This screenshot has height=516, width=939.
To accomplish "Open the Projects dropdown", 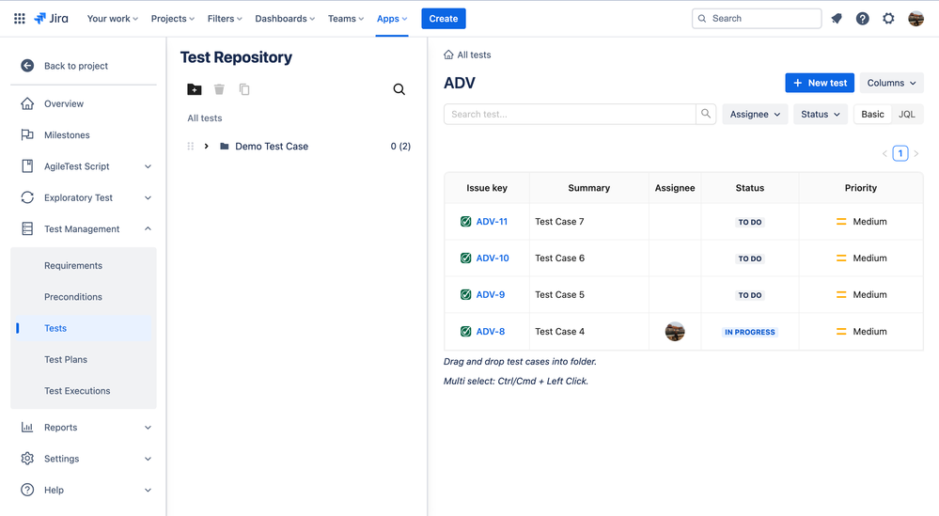I will click(172, 19).
